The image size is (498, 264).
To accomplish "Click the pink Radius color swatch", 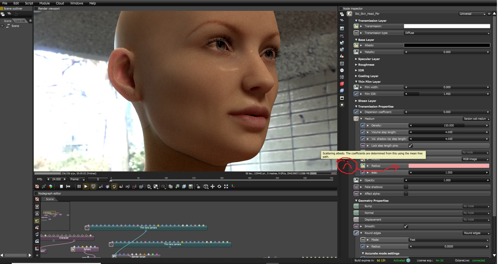I will (x=449, y=166).
